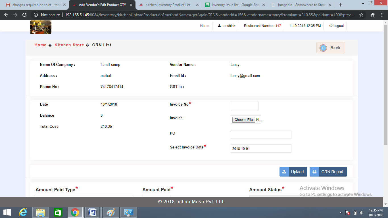
Task: Click the meshink user icon
Action: coord(219,26)
